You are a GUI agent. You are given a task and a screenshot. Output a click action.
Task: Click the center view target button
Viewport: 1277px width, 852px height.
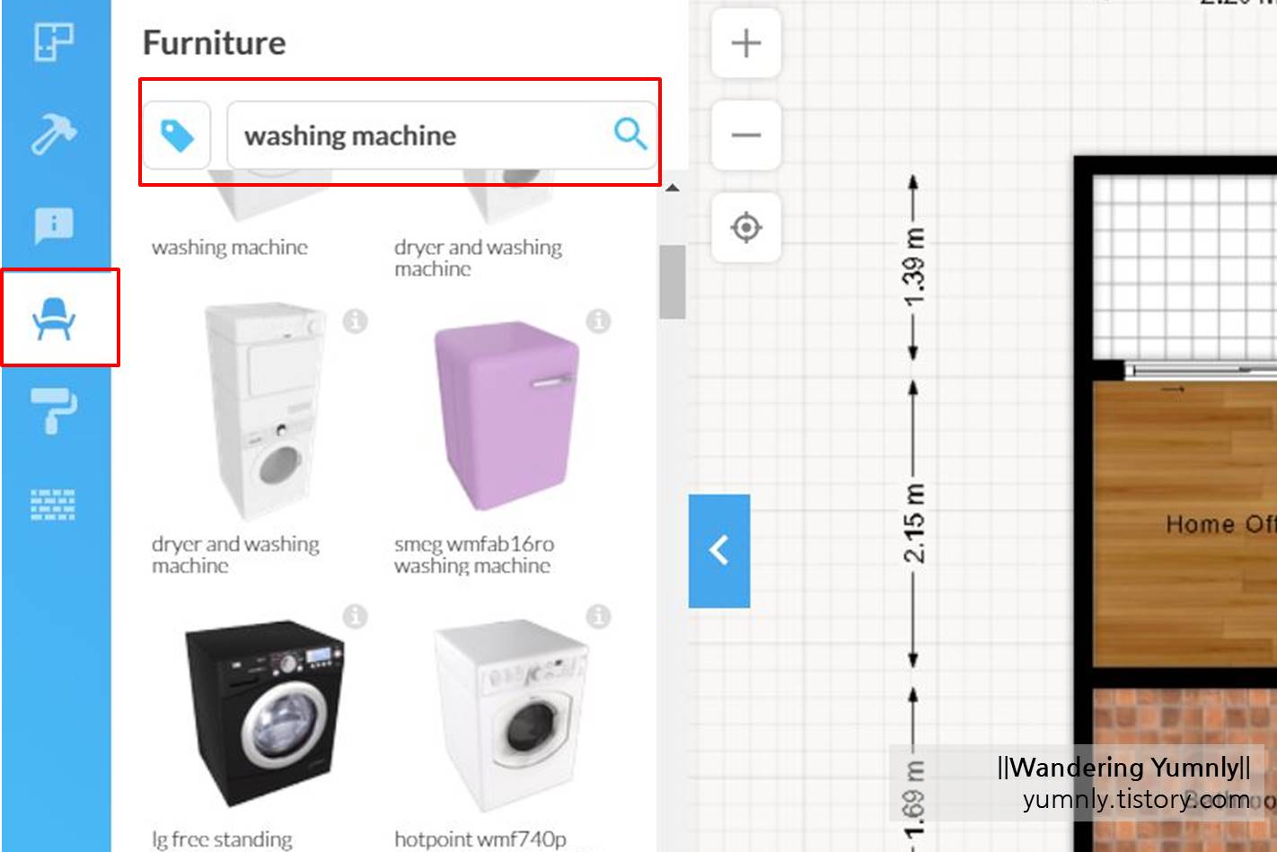(746, 227)
